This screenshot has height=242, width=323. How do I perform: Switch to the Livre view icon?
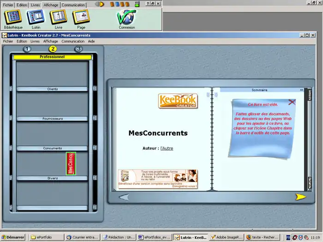coord(59,17)
